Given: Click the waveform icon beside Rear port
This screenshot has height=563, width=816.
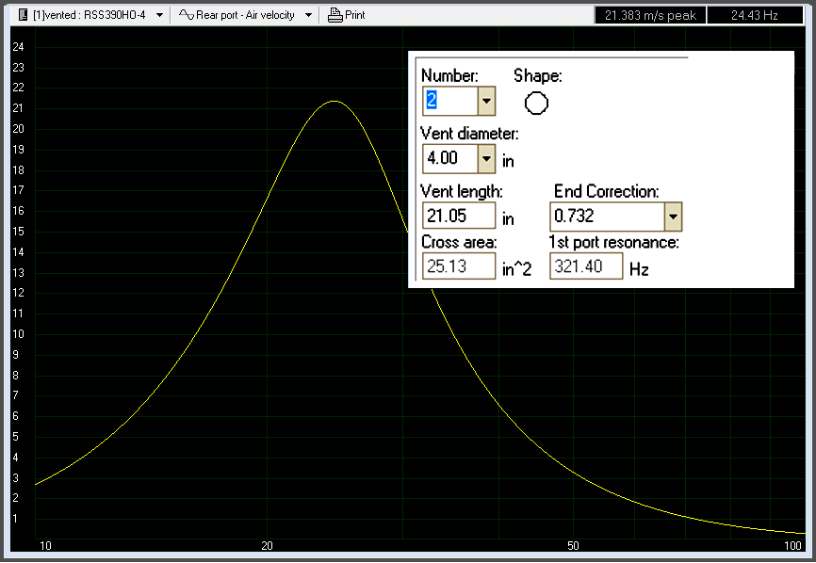Looking at the screenshot, I should pyautogui.click(x=187, y=14).
